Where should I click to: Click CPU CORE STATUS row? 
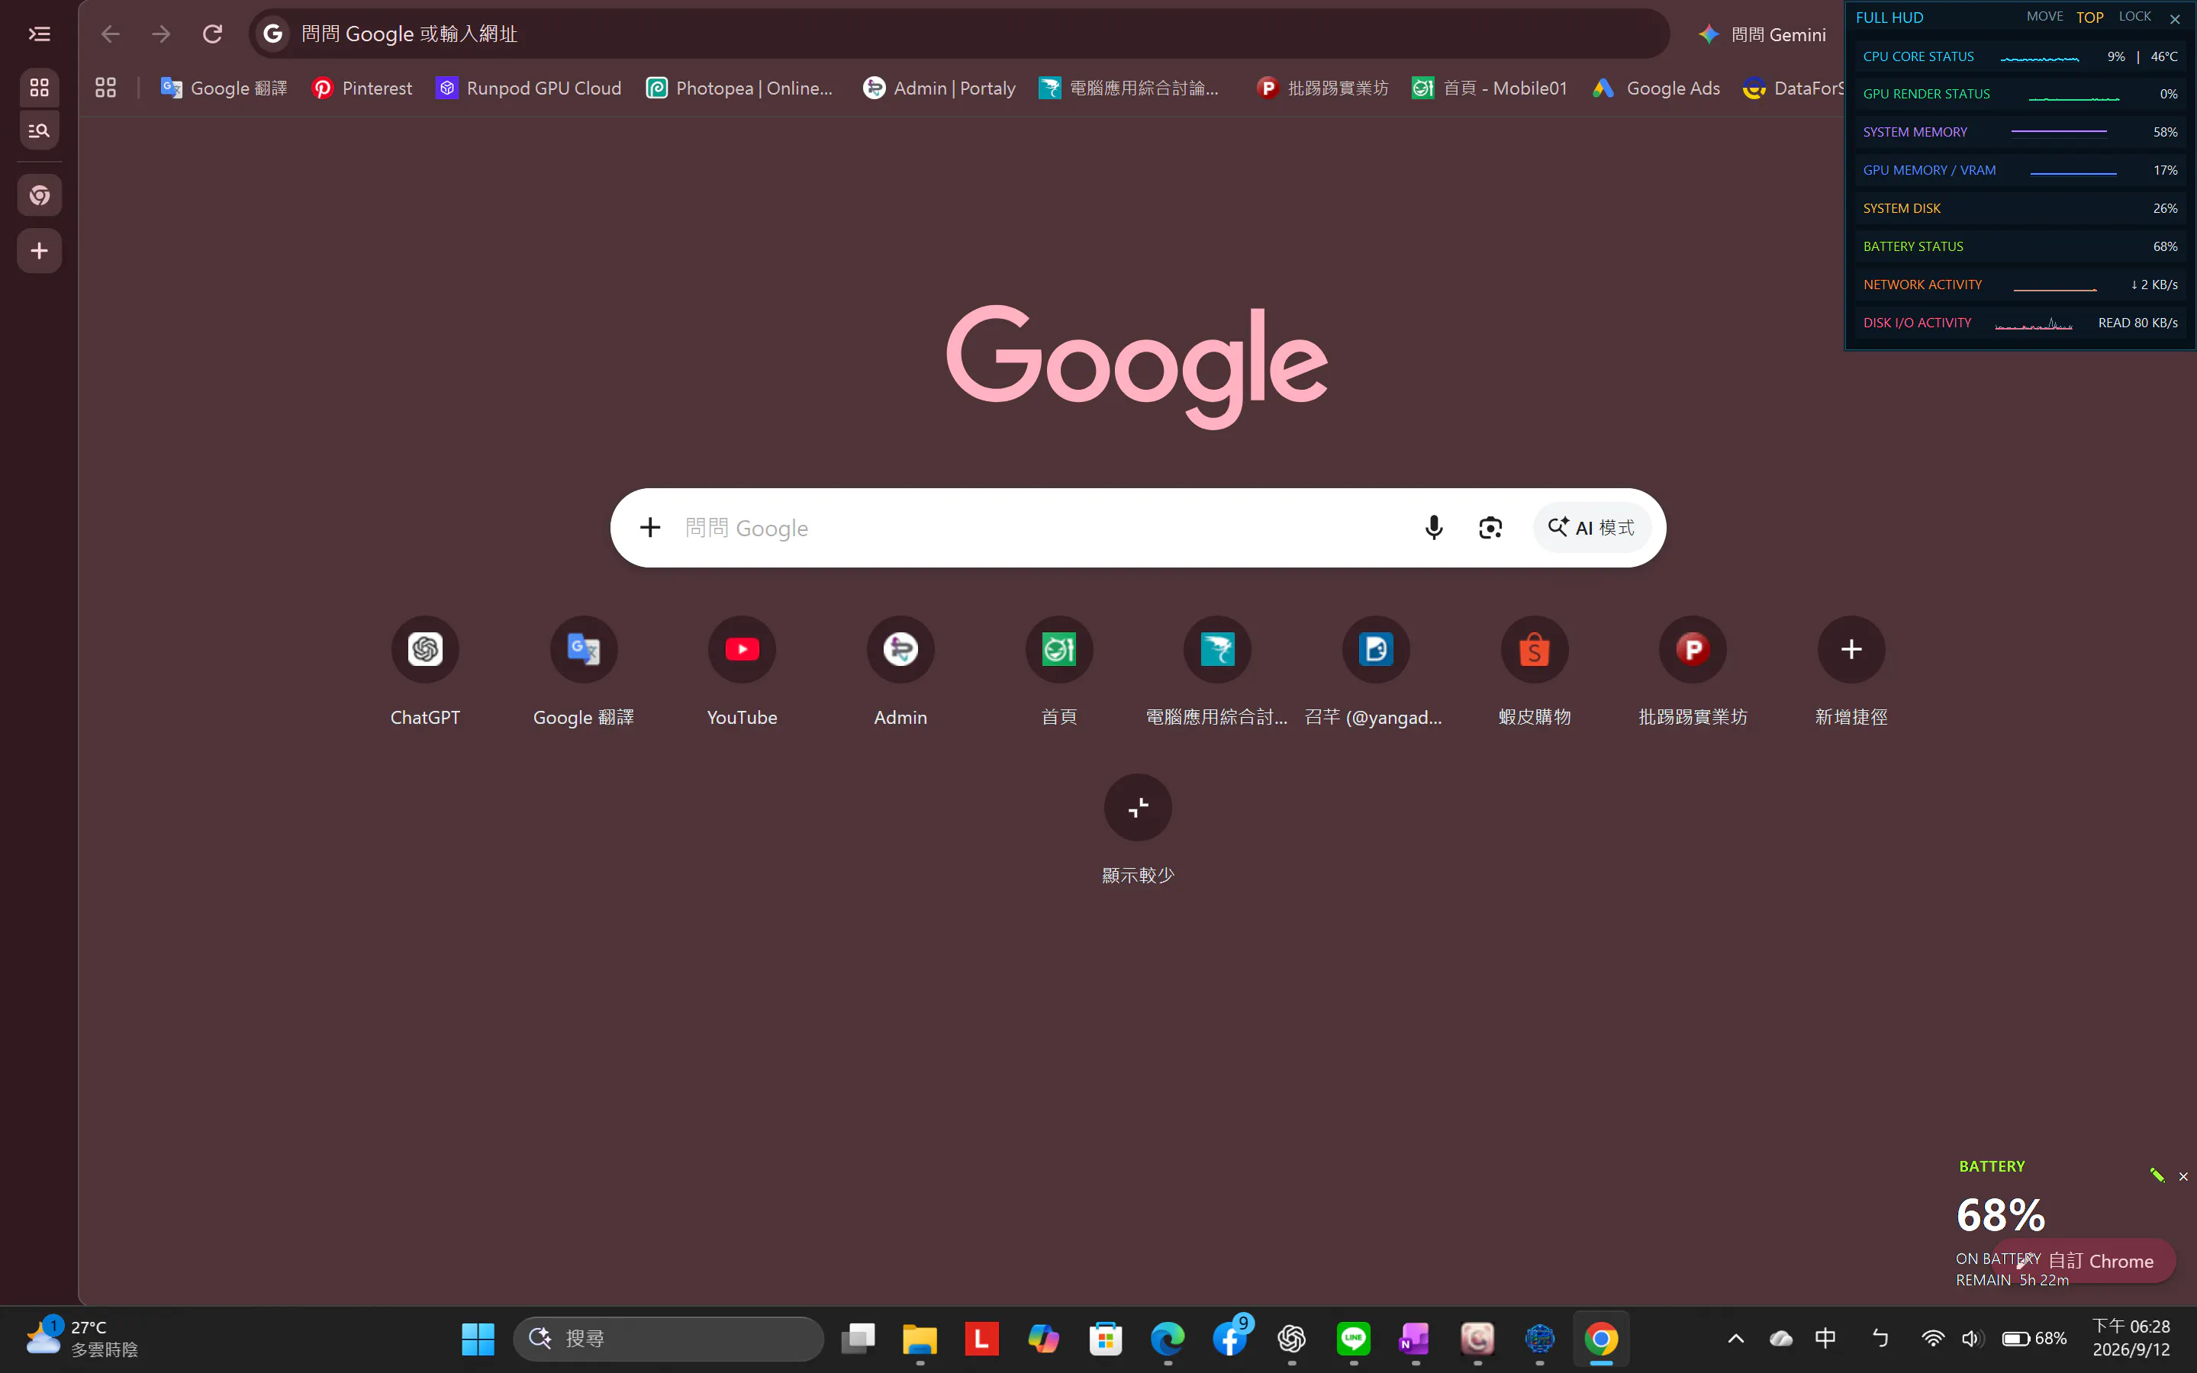(x=2020, y=56)
